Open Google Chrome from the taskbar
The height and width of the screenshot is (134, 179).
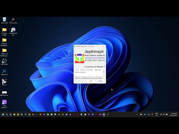point(29,114)
